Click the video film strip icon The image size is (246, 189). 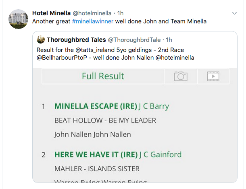tap(213, 76)
